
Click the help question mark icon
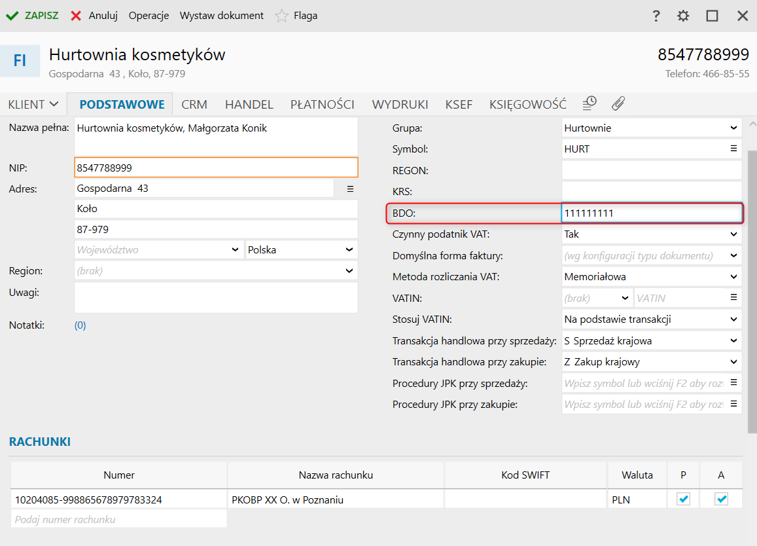point(656,16)
